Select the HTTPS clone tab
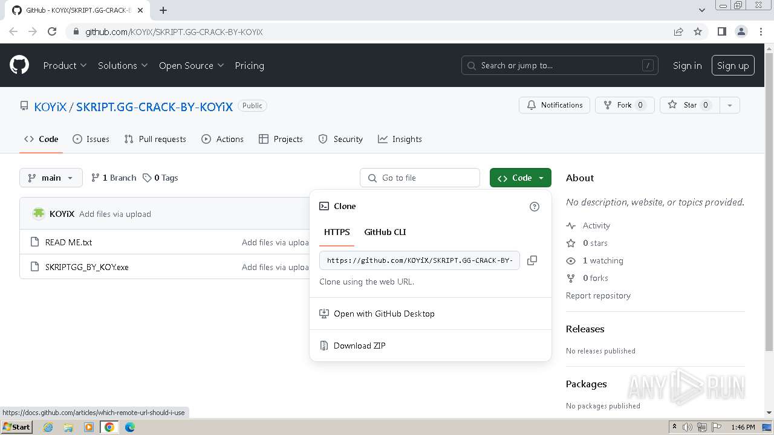Viewport: 774px width, 435px height. click(x=337, y=232)
